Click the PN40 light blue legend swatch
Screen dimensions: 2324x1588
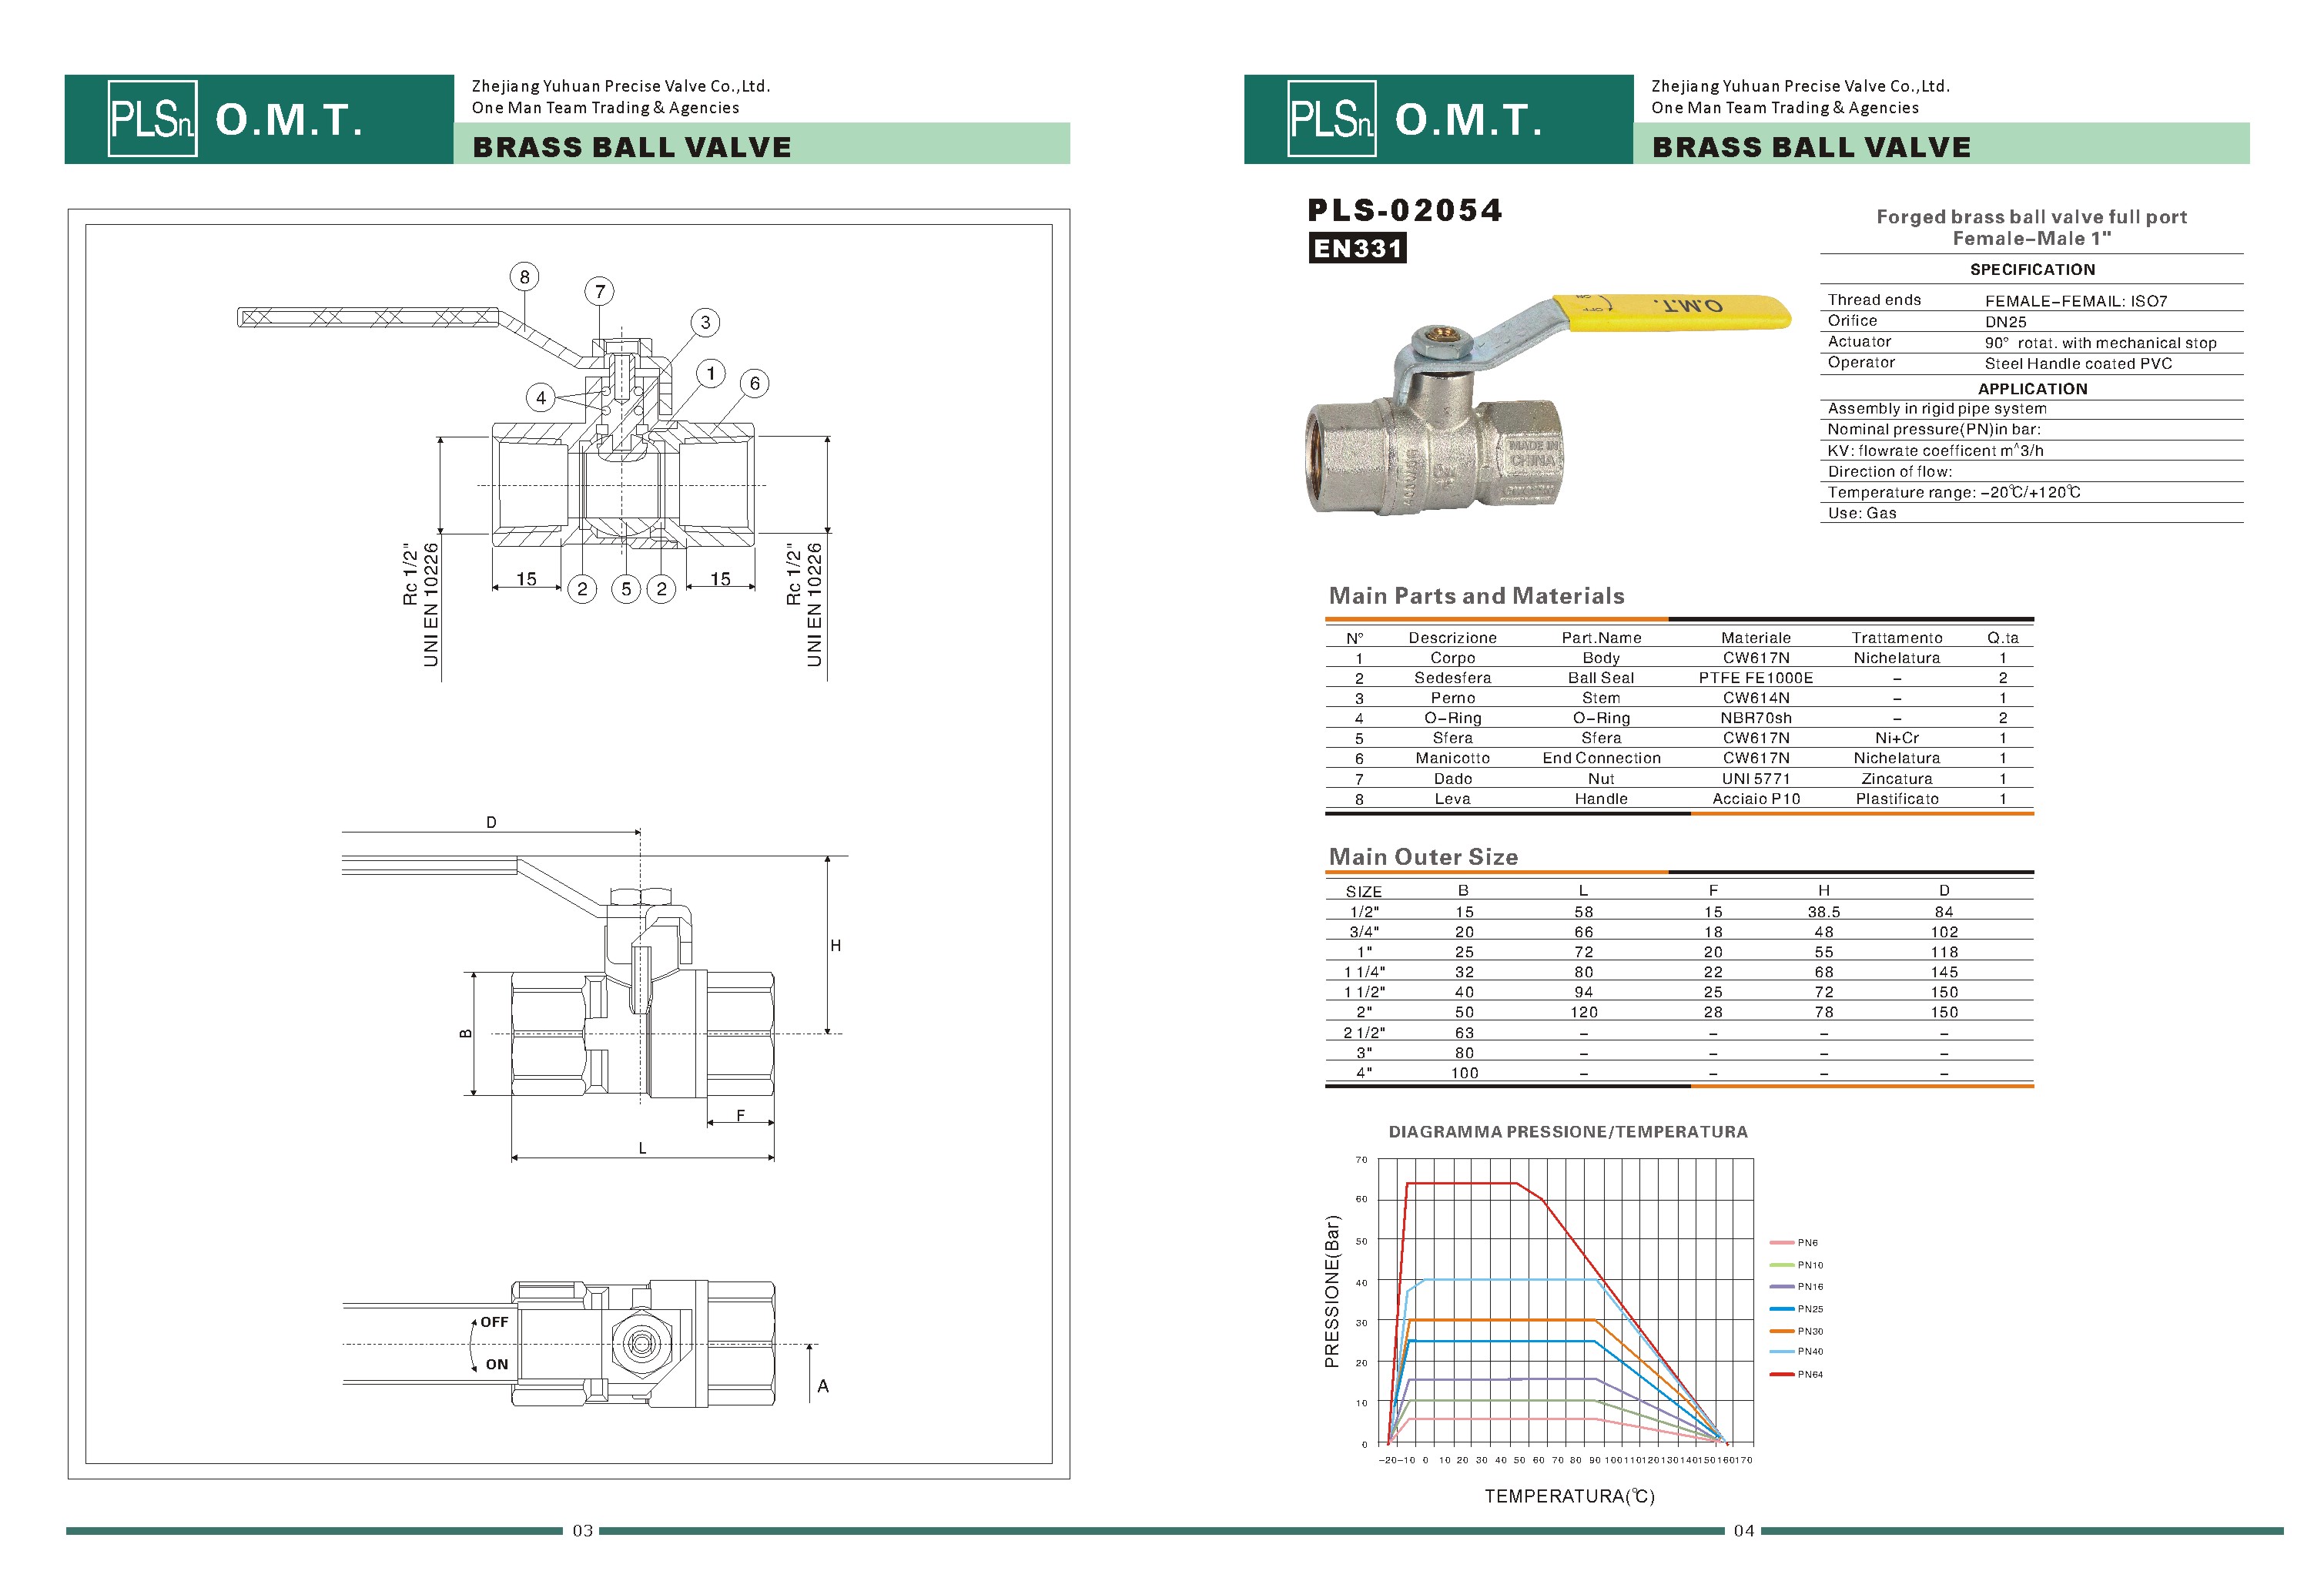pyautogui.click(x=1781, y=1352)
